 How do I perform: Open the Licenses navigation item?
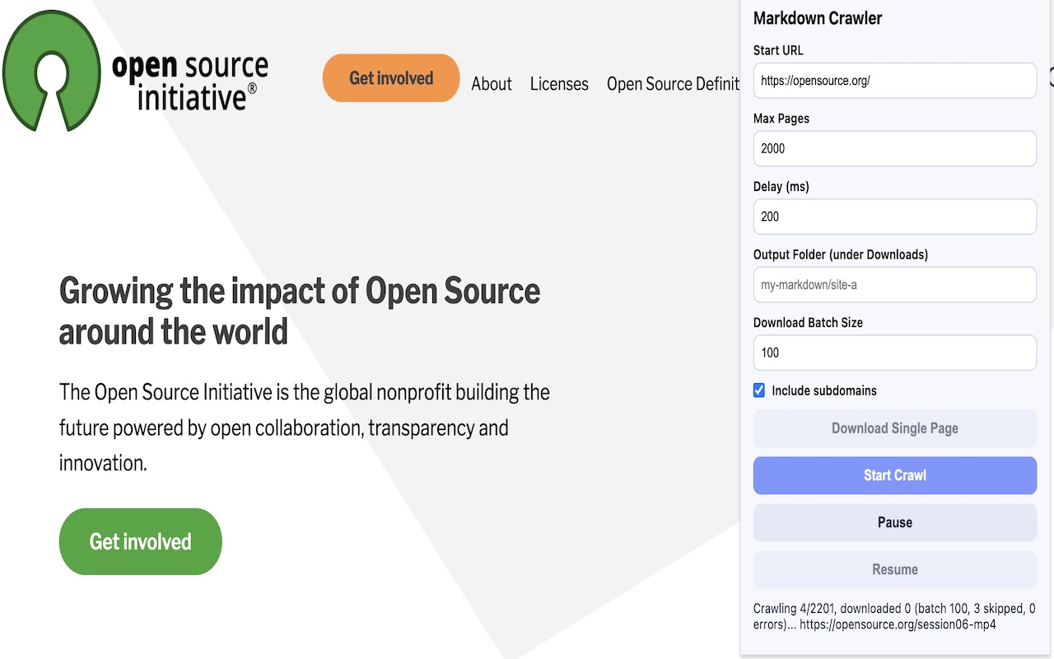(559, 84)
